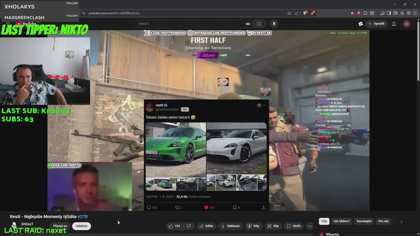The image size is (420, 236).
Task: Start voice search with microphone icon
Action: tap(274, 24)
